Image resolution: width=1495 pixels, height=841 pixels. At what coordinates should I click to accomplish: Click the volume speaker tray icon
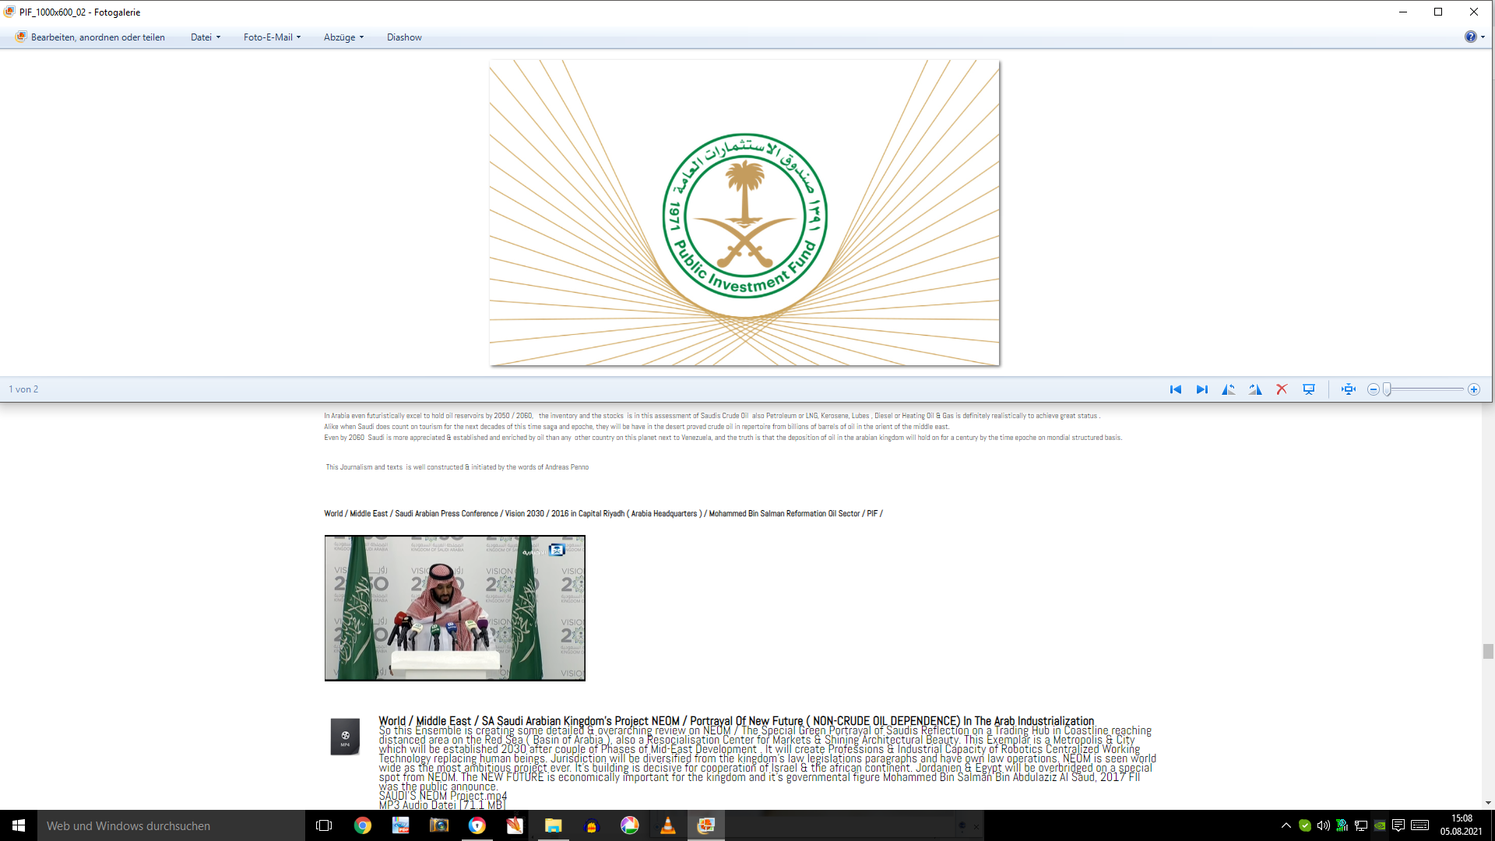(x=1324, y=825)
